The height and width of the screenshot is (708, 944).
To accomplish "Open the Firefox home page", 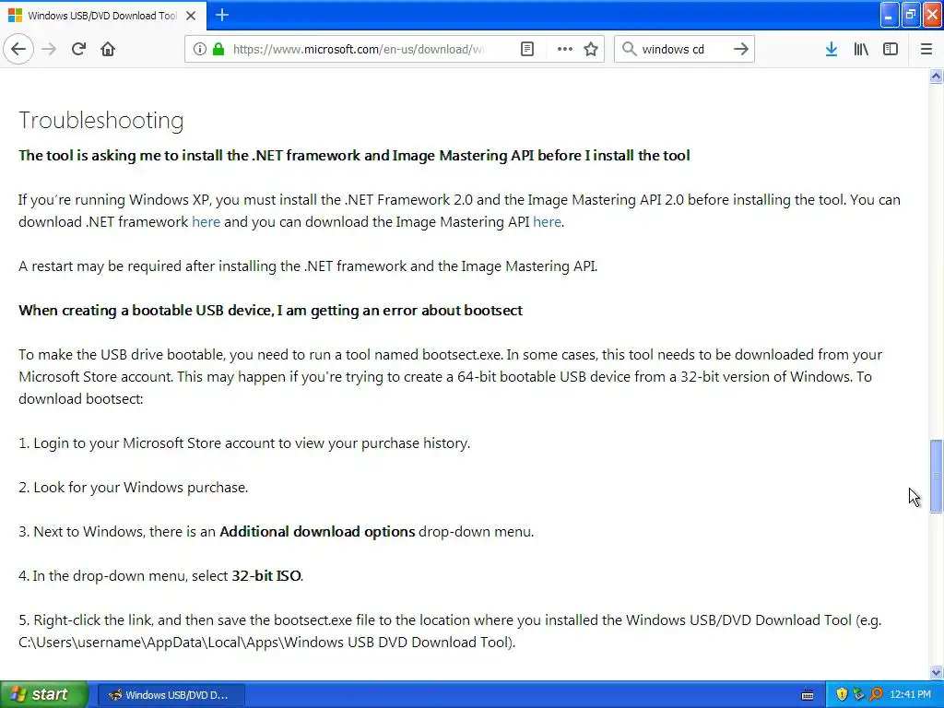I will [x=108, y=49].
